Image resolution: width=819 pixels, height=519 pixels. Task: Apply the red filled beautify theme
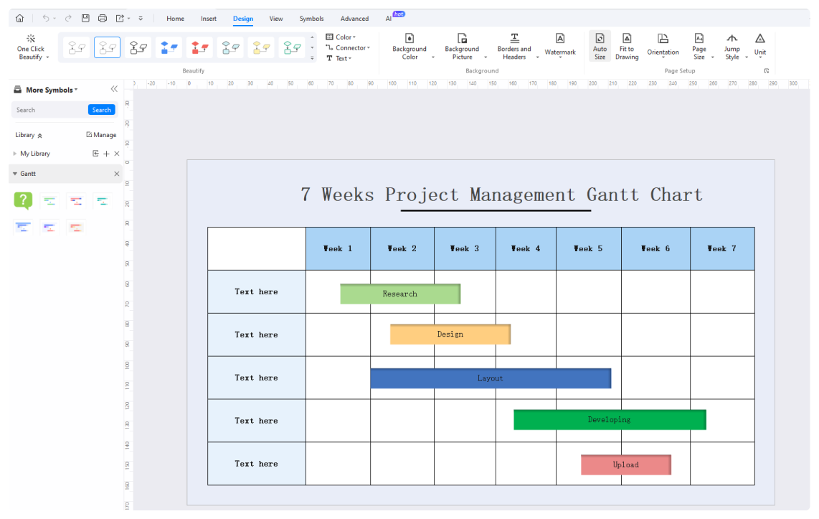[x=199, y=47]
